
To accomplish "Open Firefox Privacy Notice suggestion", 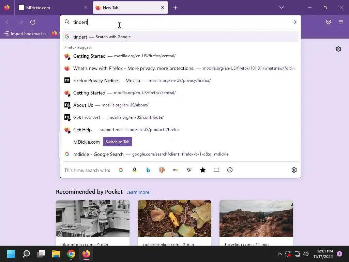I will point(181,81).
